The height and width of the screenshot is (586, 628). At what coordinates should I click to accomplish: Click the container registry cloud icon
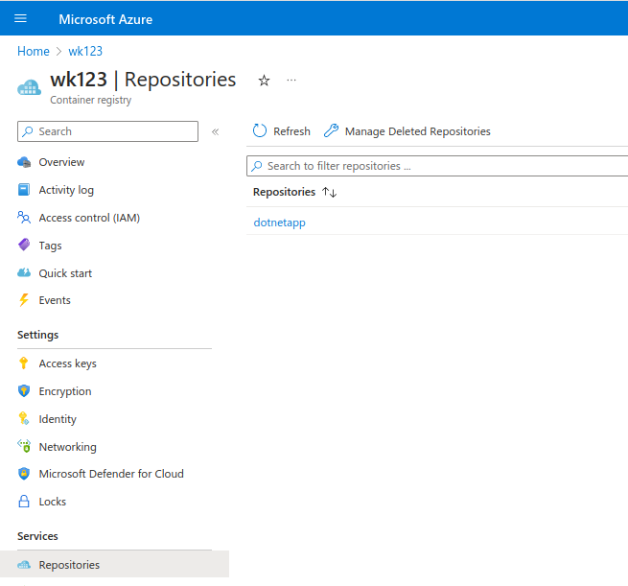[29, 87]
